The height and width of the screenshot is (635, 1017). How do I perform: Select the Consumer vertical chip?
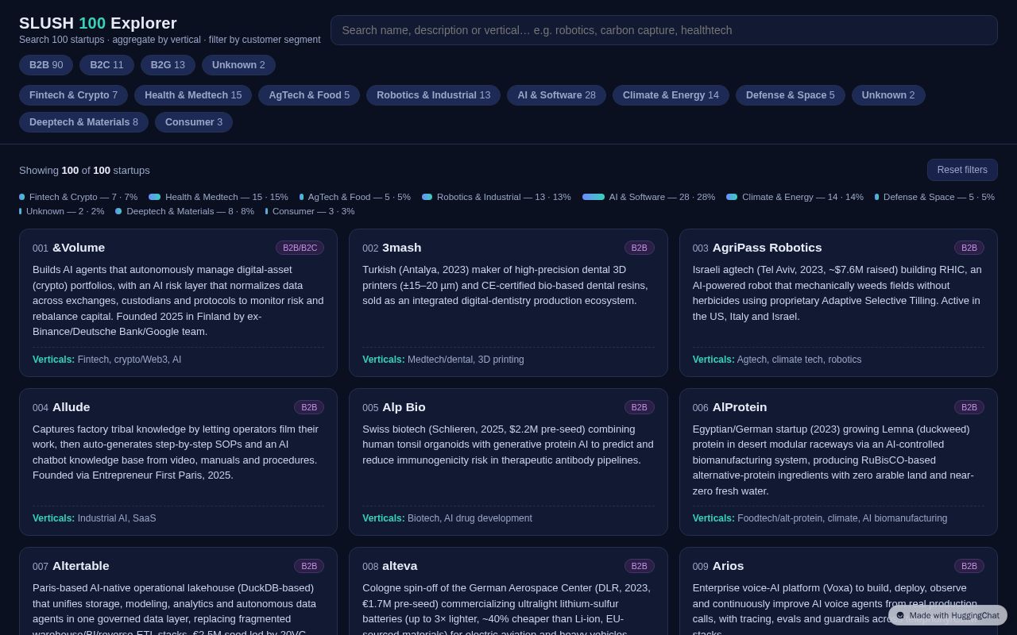coord(194,122)
